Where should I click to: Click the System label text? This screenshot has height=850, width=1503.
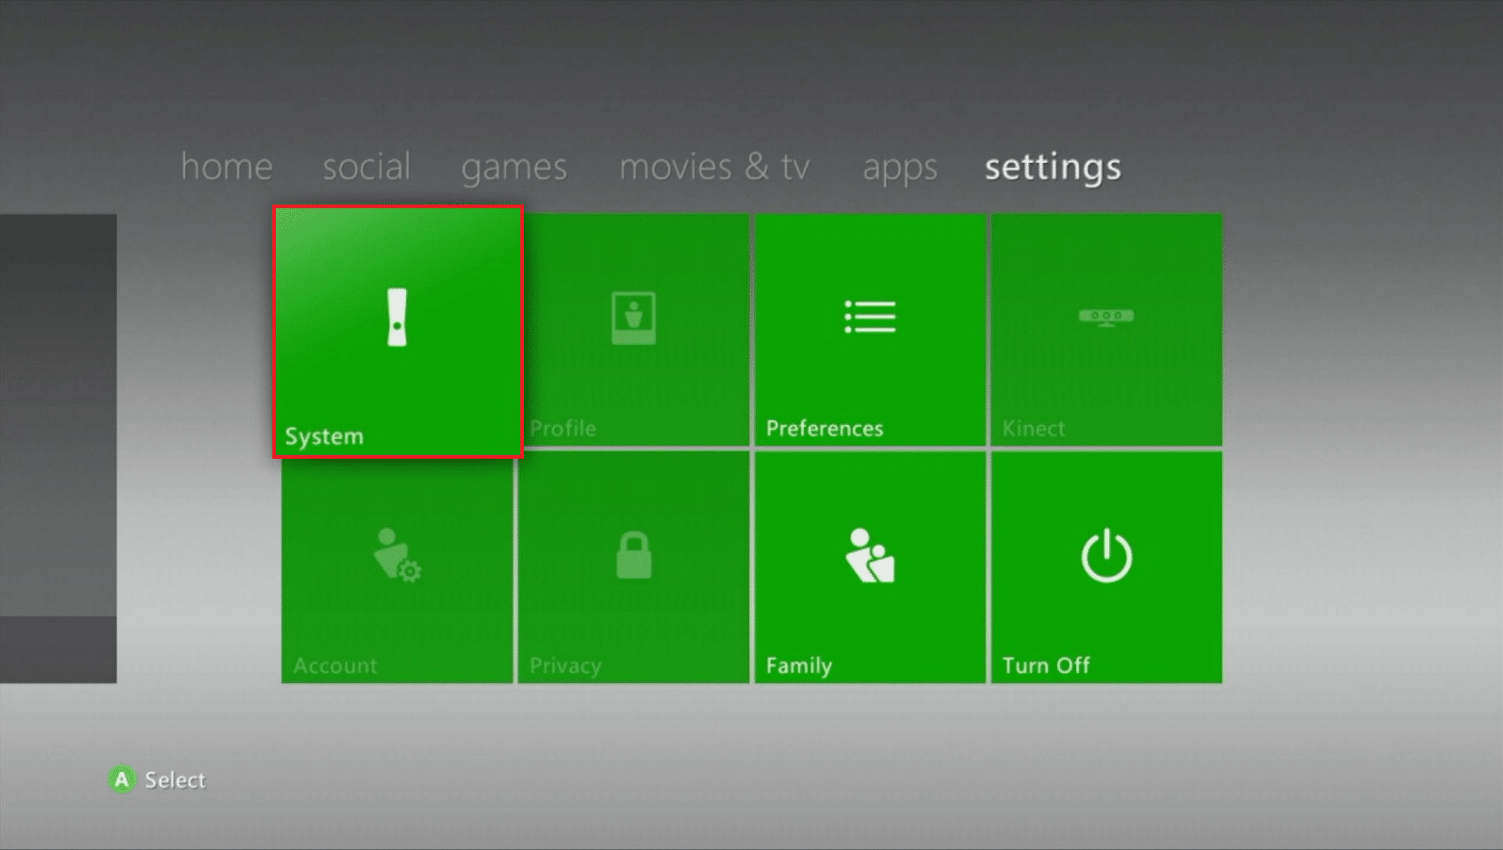click(324, 437)
